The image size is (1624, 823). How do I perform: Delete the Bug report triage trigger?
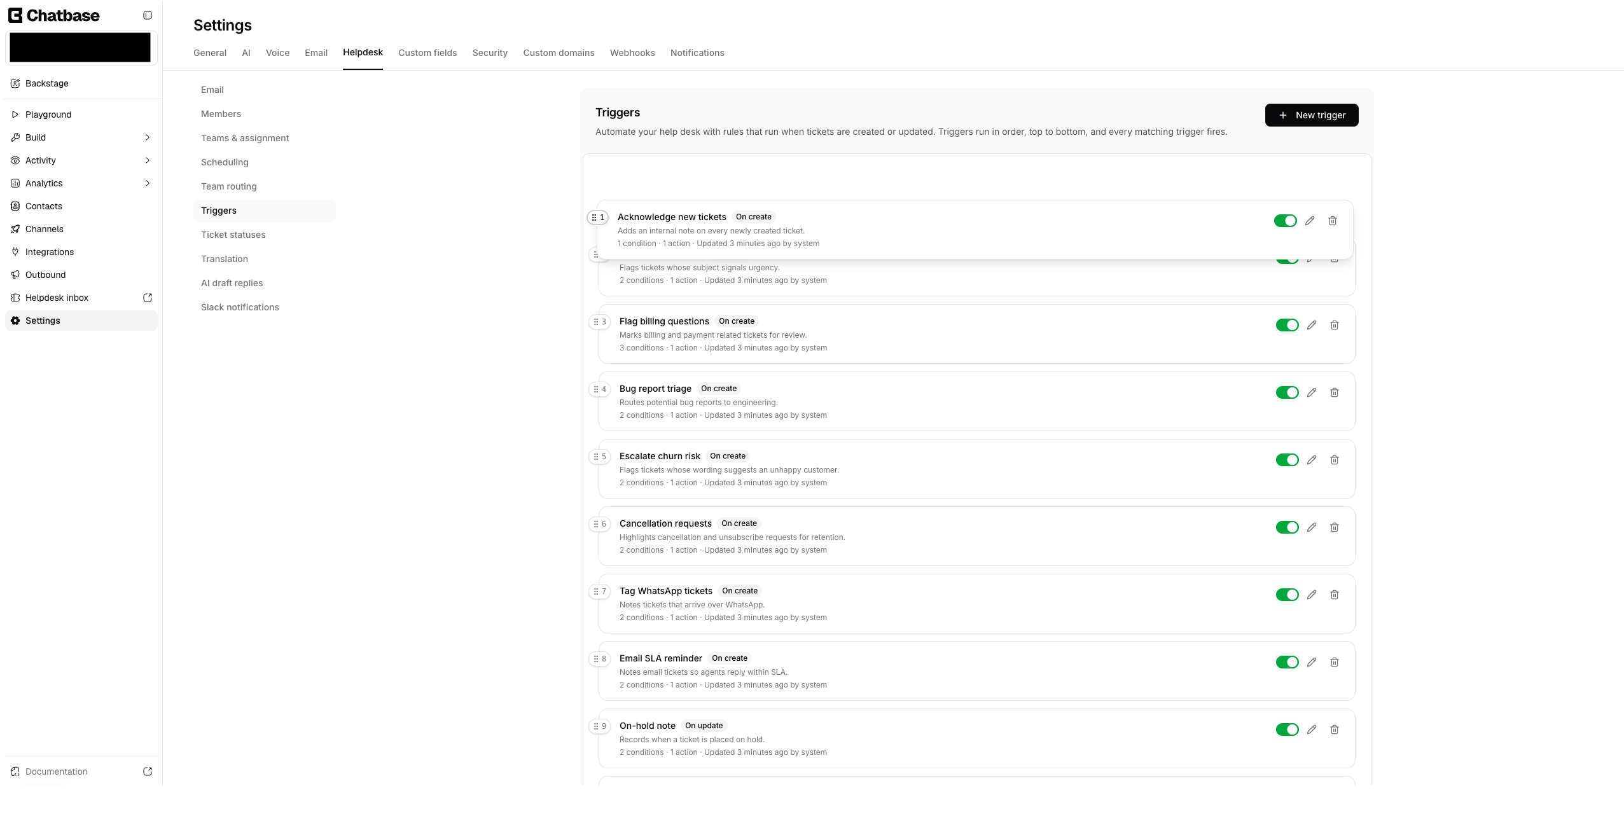point(1335,392)
